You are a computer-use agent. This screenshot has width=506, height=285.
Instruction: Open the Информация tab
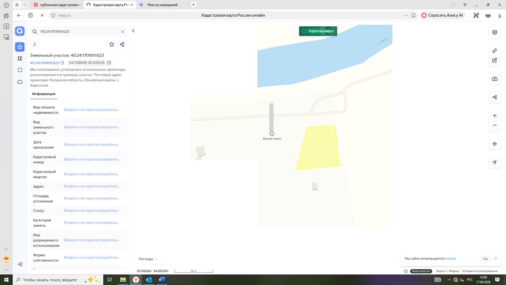(44, 94)
